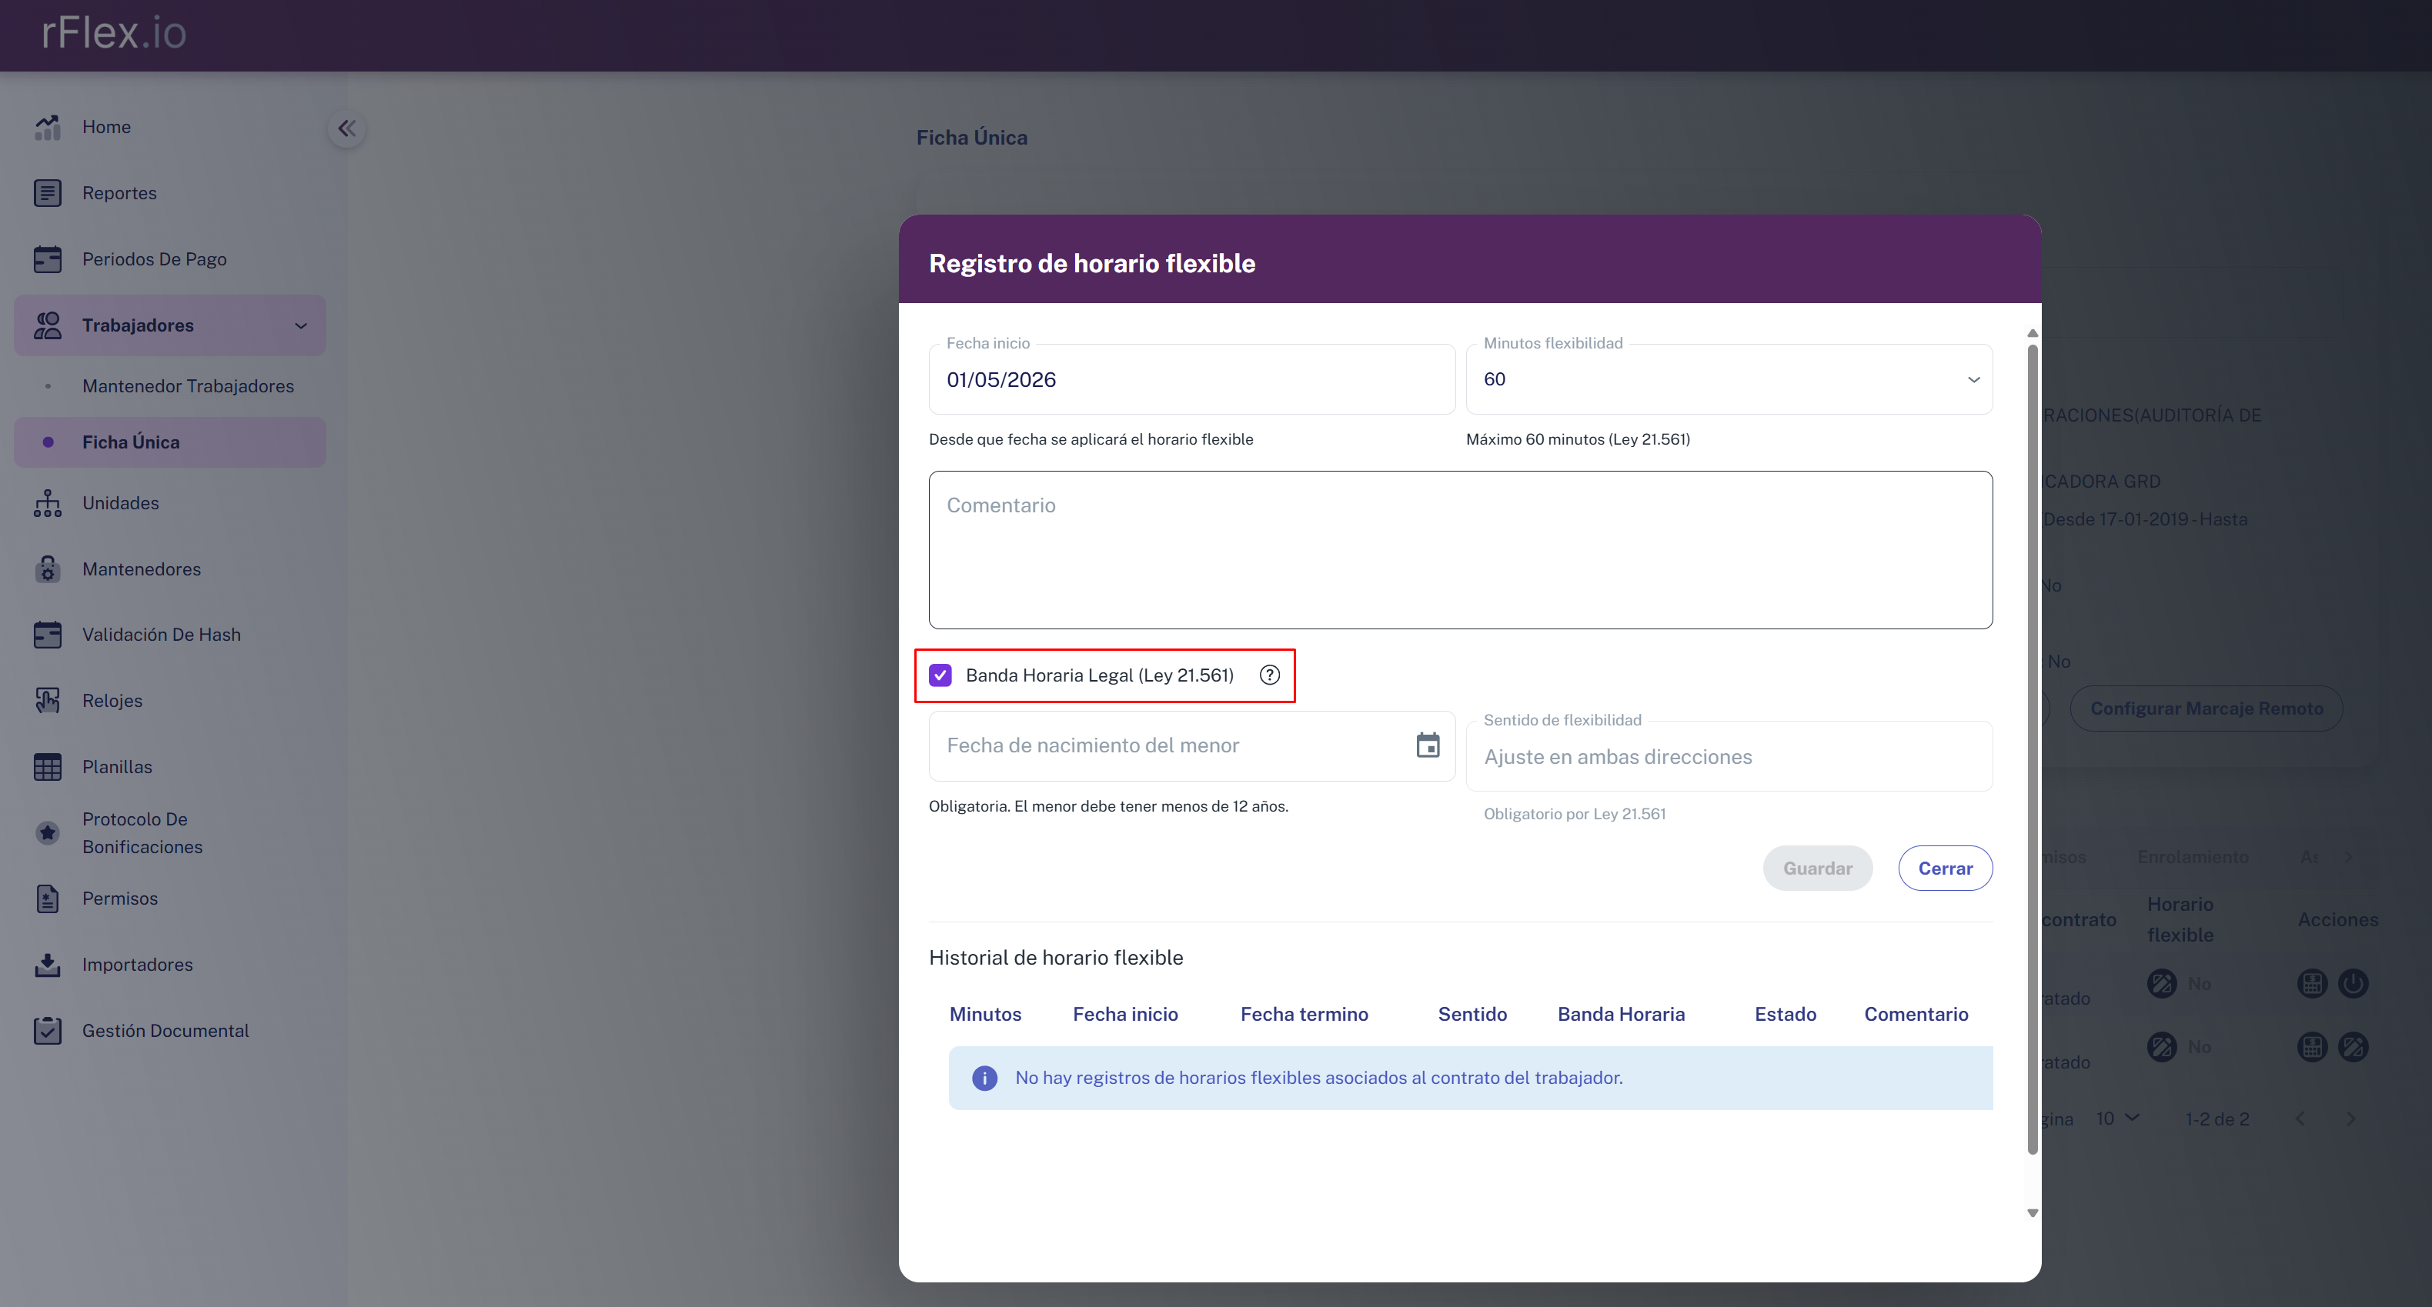Click the Fecha inicio date field

(1191, 379)
